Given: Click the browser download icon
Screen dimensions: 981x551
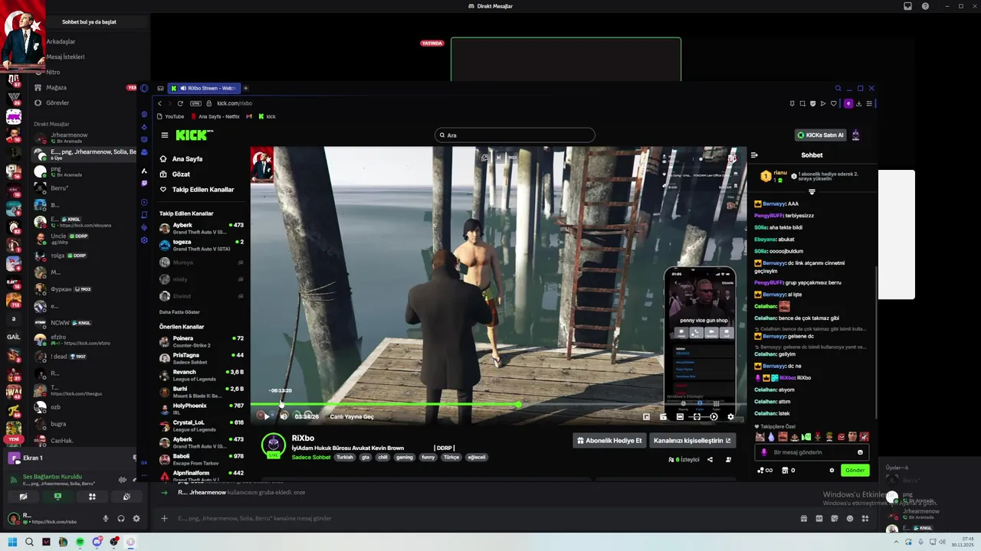Looking at the screenshot, I should click(858, 103).
